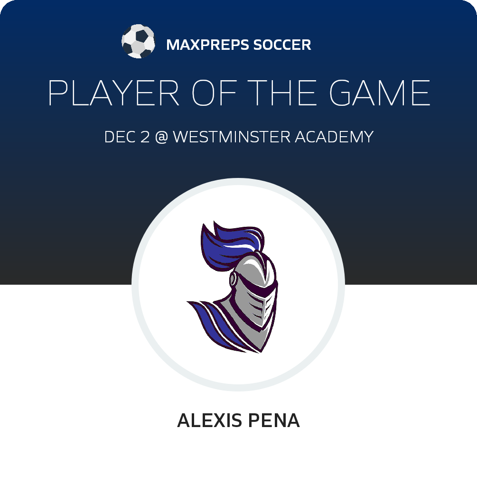Image resolution: width=477 pixels, height=484 pixels.
Task: Open the WESTMINSTER school name text
Action: click(x=232, y=137)
